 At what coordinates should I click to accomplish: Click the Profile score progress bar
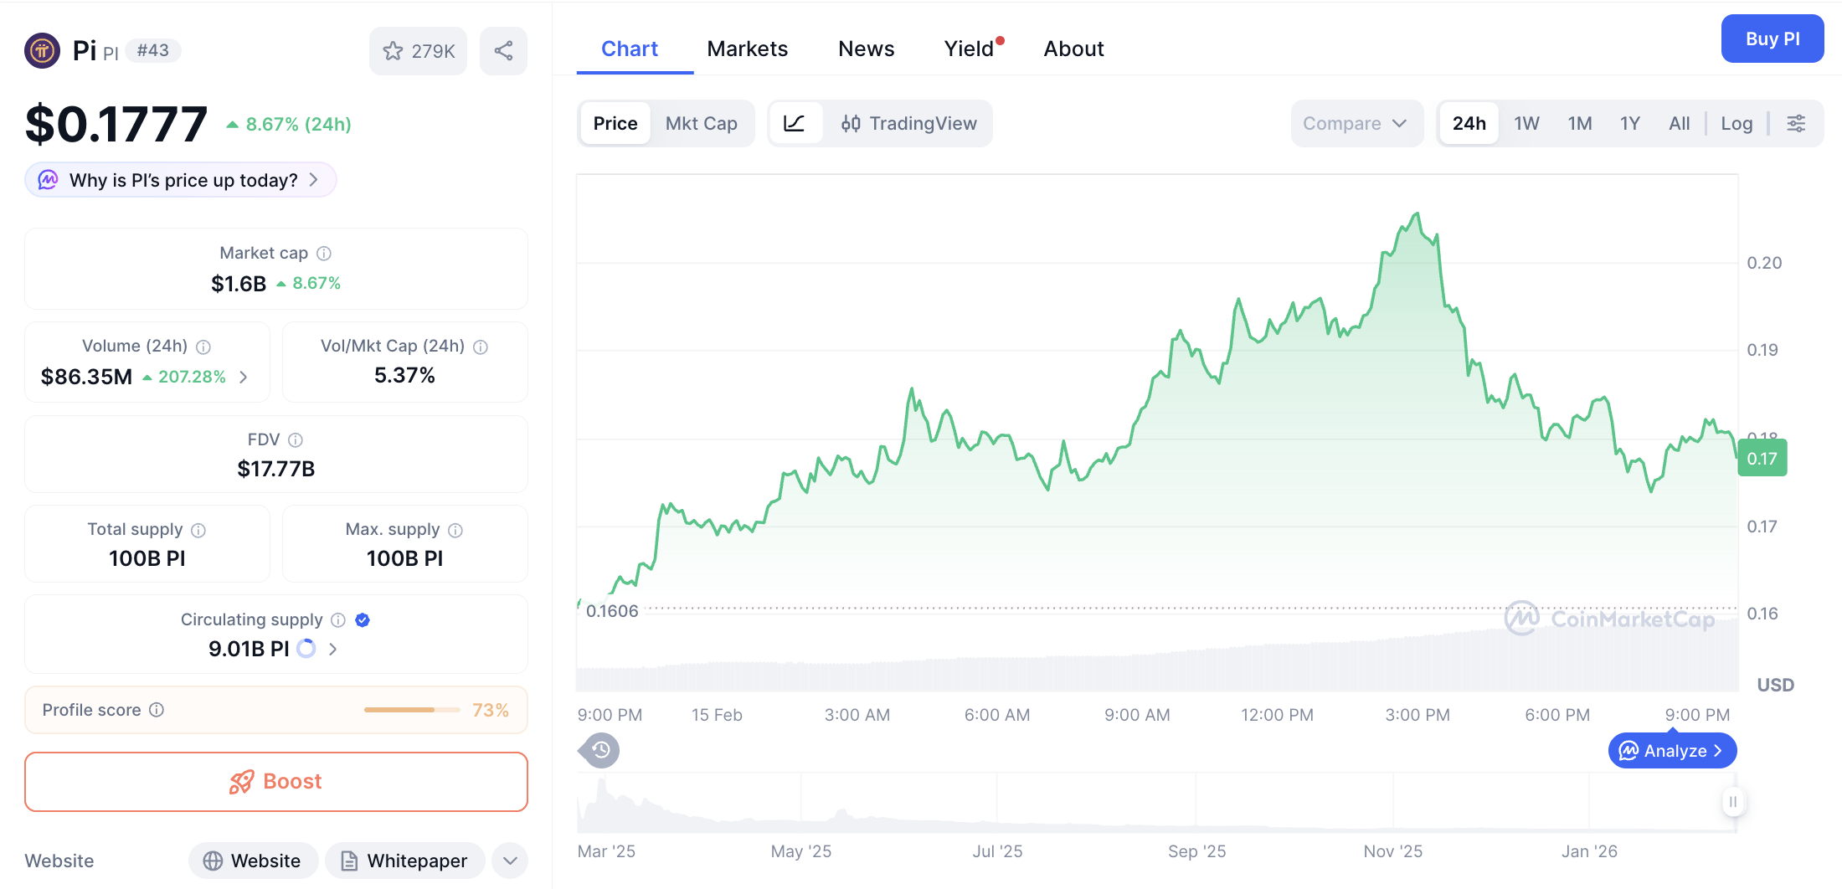pos(411,709)
